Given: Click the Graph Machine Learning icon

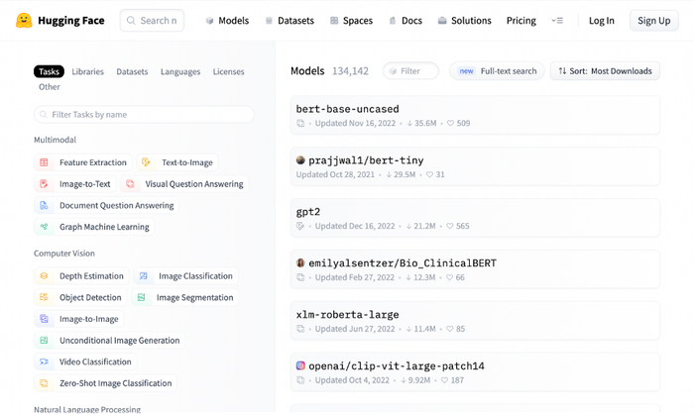Looking at the screenshot, I should tap(44, 227).
